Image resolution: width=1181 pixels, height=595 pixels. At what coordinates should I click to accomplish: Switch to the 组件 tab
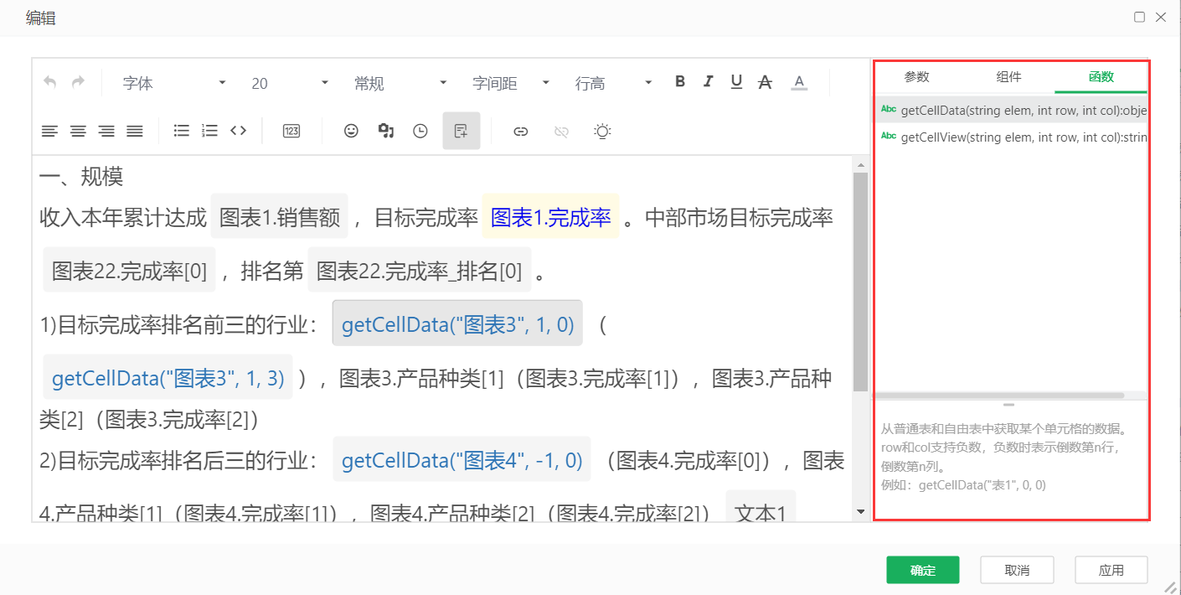(x=1008, y=76)
